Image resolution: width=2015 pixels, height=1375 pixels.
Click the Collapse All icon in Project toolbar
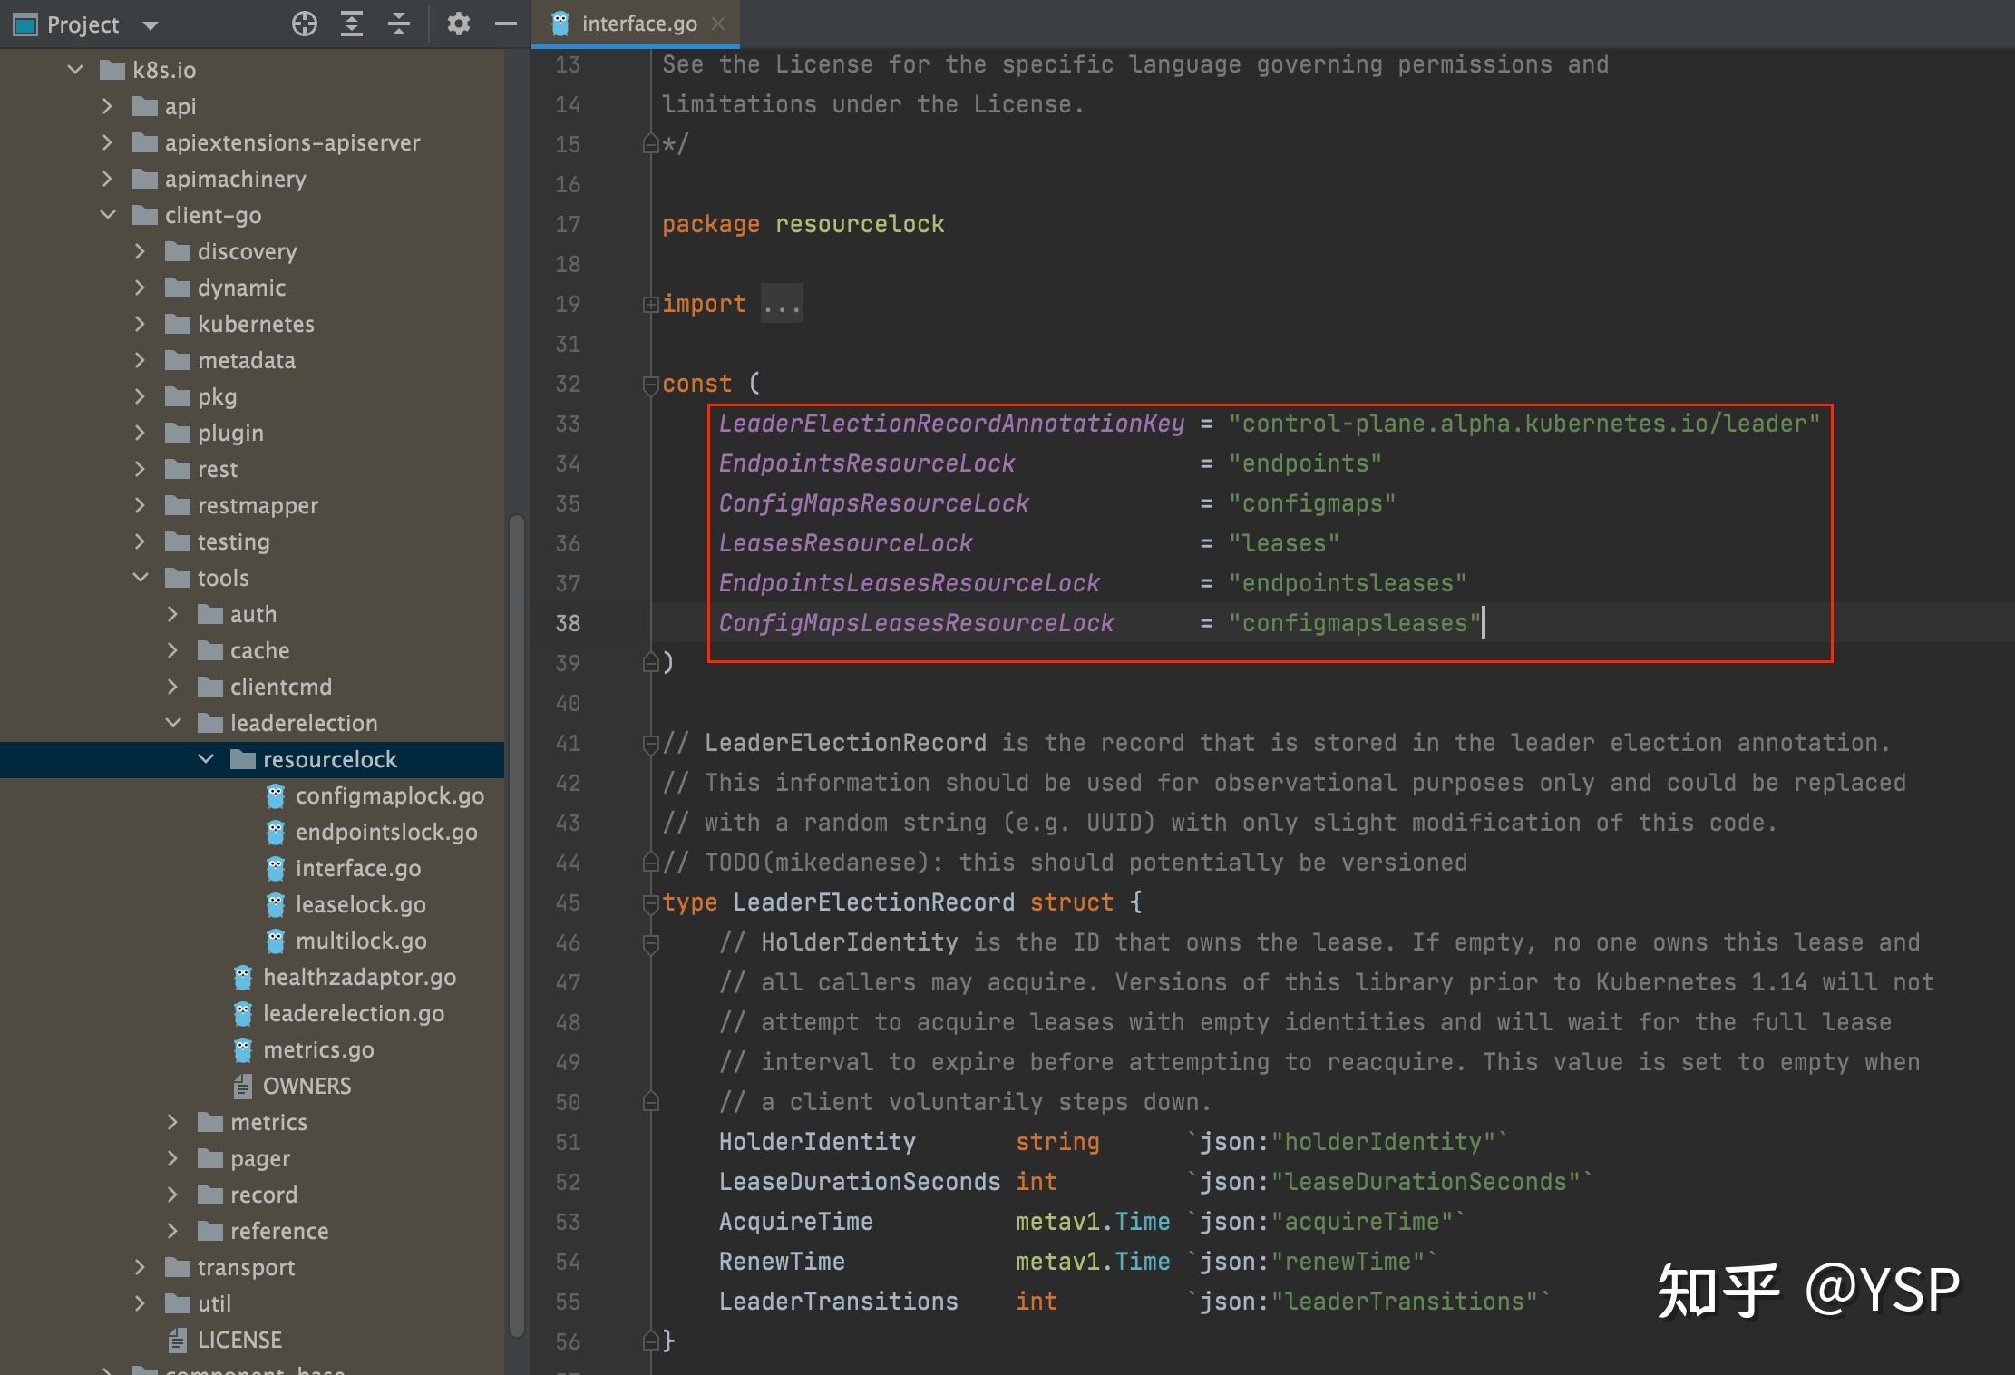tap(399, 24)
